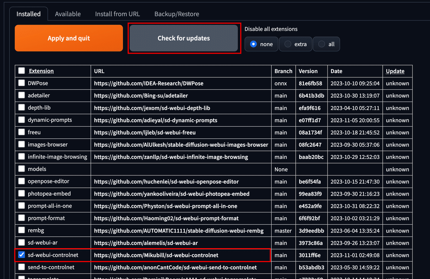The image size is (430, 279).
Task: Open the AlUlkesh images-browser GitHub link
Action: coord(181,145)
